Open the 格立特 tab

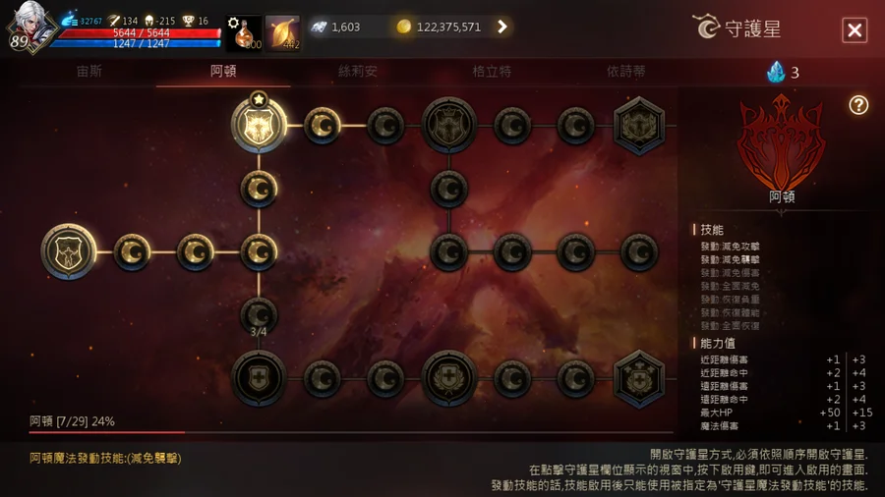[492, 71]
